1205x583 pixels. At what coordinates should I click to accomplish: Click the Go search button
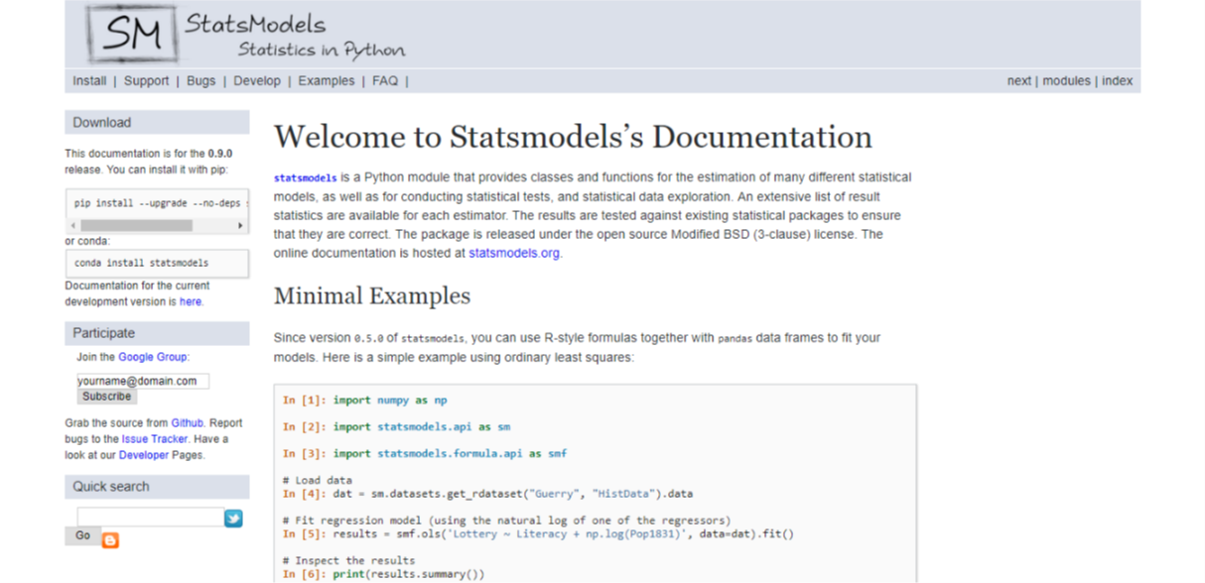pyautogui.click(x=82, y=535)
